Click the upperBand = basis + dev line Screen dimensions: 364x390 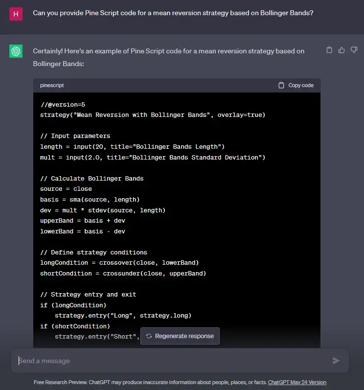click(x=83, y=221)
